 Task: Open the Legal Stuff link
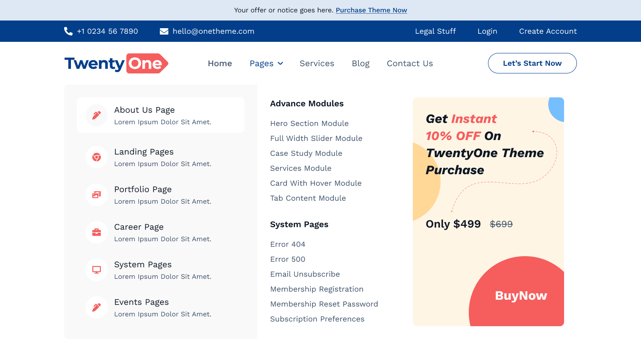point(435,31)
